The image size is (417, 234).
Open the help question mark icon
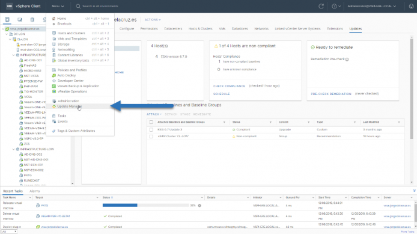(334, 6)
